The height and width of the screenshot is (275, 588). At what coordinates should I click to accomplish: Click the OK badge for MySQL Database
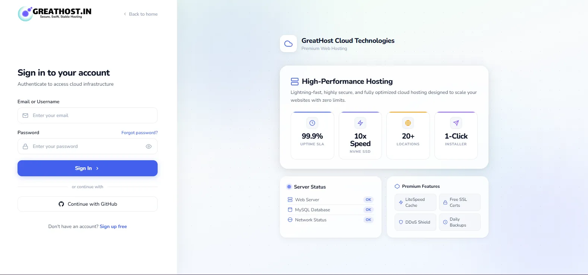(x=369, y=210)
